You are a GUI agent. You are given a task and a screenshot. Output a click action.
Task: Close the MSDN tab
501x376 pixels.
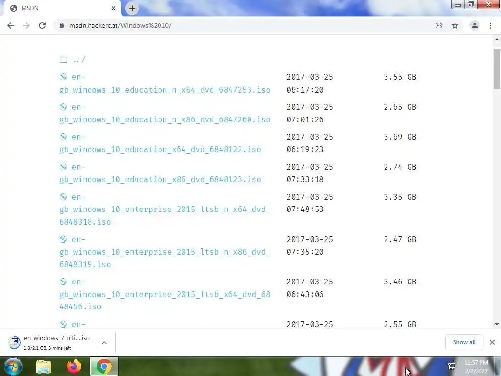click(114, 8)
